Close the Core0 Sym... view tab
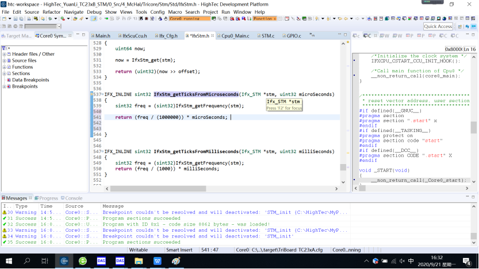The width and height of the screenshot is (479, 269). coord(70,36)
